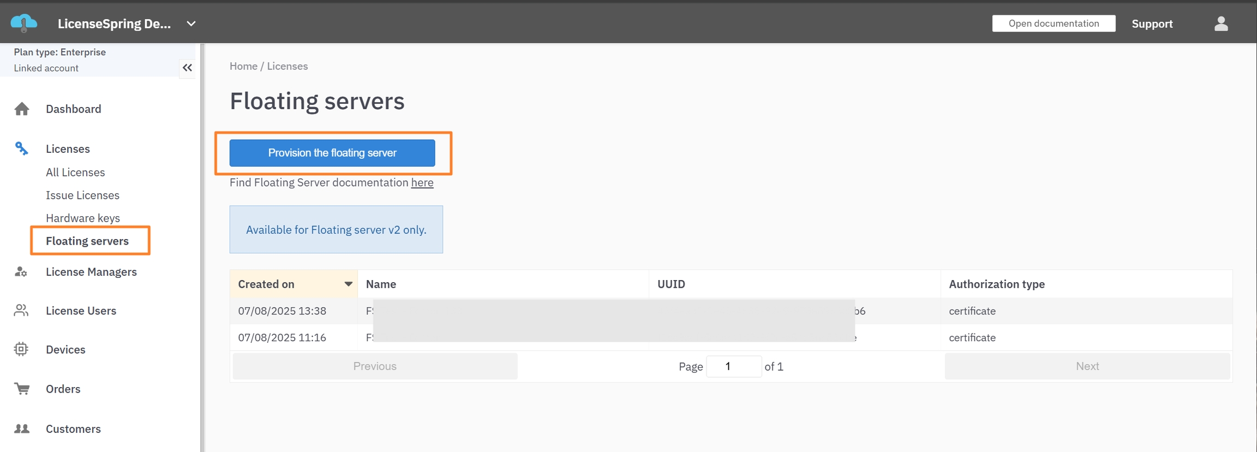This screenshot has height=452, width=1257.
Task: Collapse the sidebar with double-chevron button
Action: pyautogui.click(x=187, y=68)
